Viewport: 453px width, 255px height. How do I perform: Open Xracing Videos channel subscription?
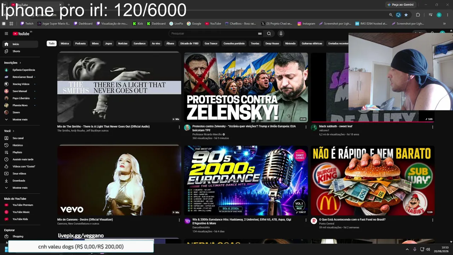[x=21, y=84]
